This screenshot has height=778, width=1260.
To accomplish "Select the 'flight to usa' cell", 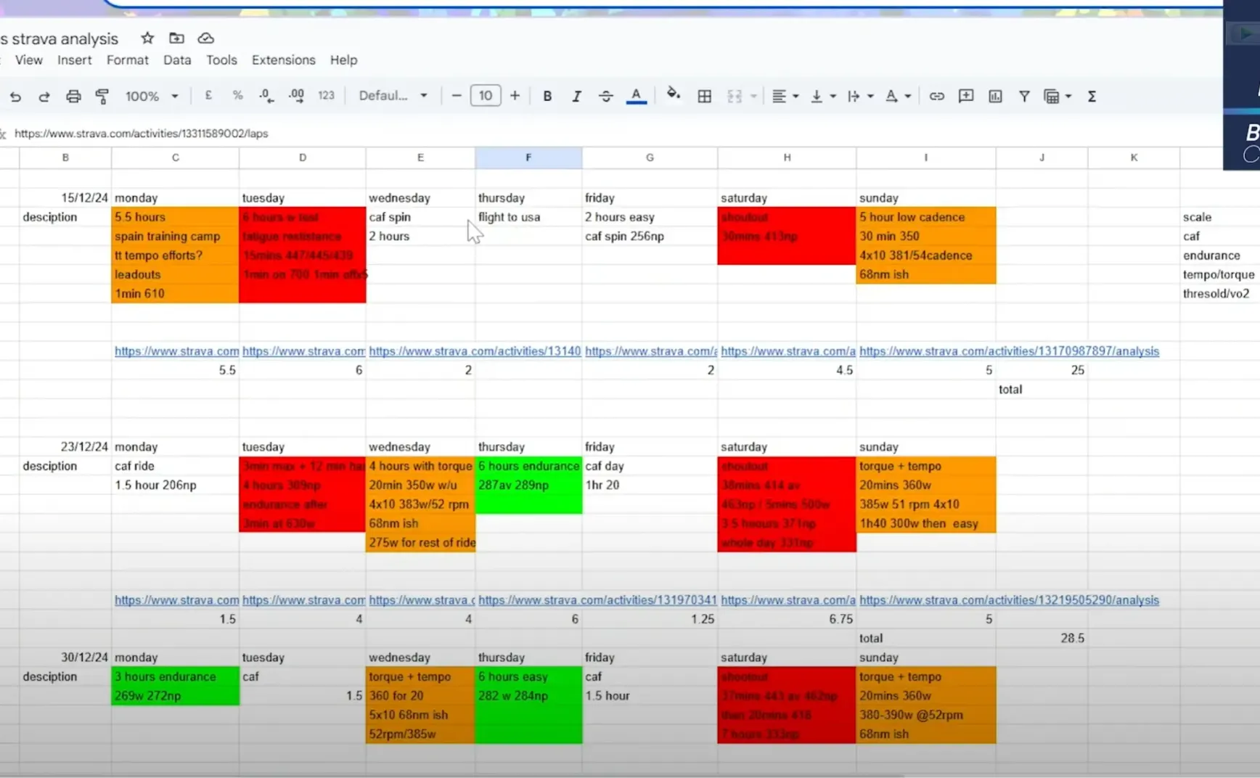I will 528,217.
